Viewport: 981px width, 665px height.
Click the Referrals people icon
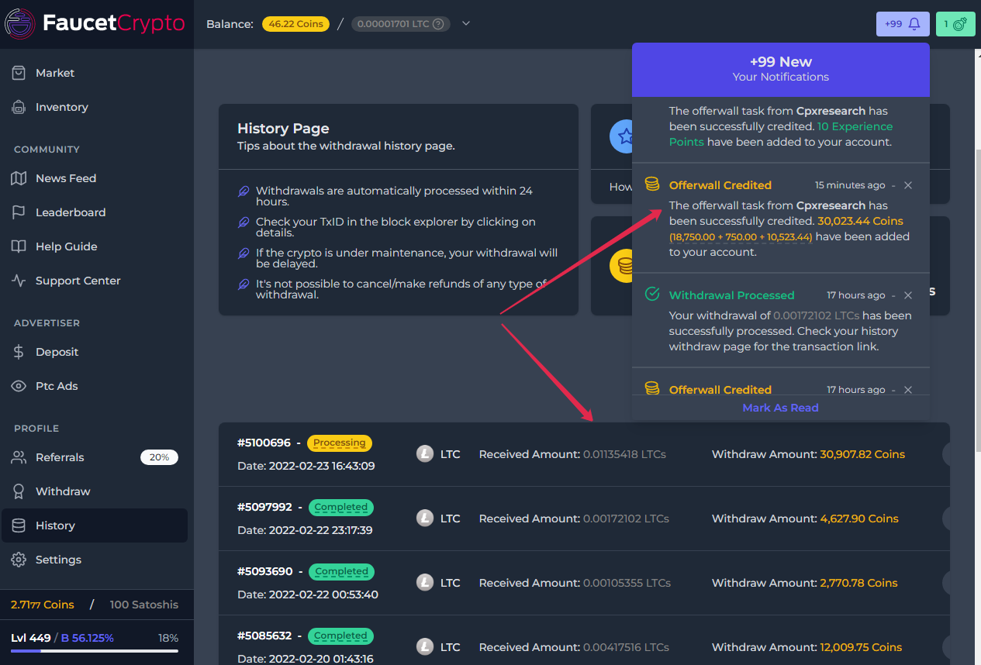pos(19,457)
